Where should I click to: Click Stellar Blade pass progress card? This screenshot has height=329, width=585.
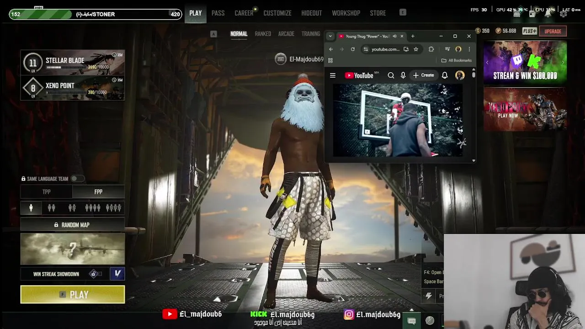(72, 62)
